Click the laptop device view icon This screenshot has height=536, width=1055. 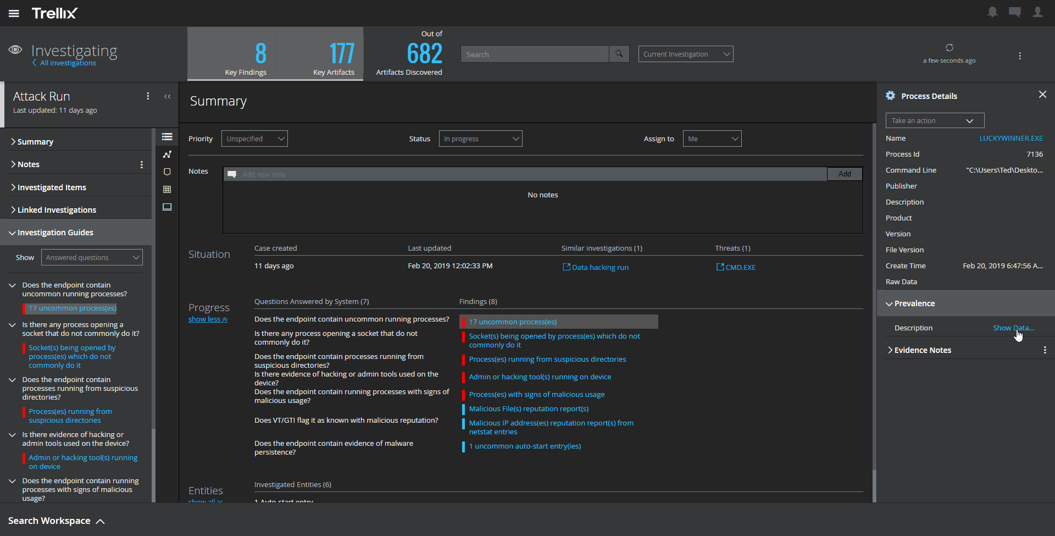point(167,207)
